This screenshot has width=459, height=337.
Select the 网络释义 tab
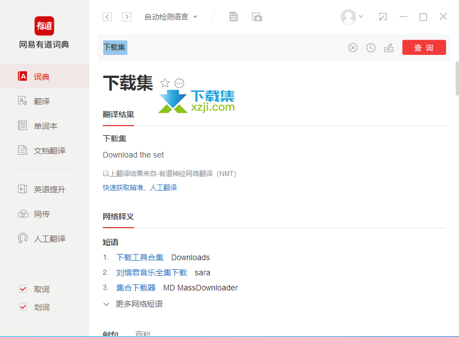click(118, 216)
